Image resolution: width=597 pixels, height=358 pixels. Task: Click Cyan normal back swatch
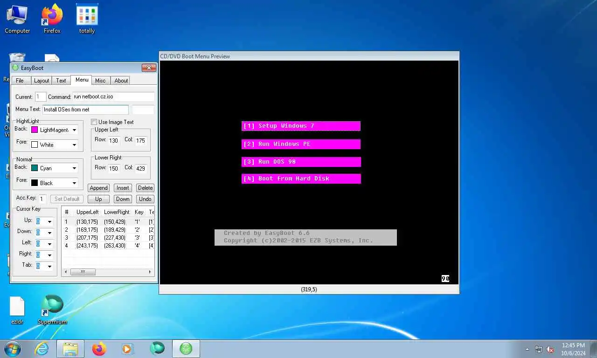[x=35, y=168]
